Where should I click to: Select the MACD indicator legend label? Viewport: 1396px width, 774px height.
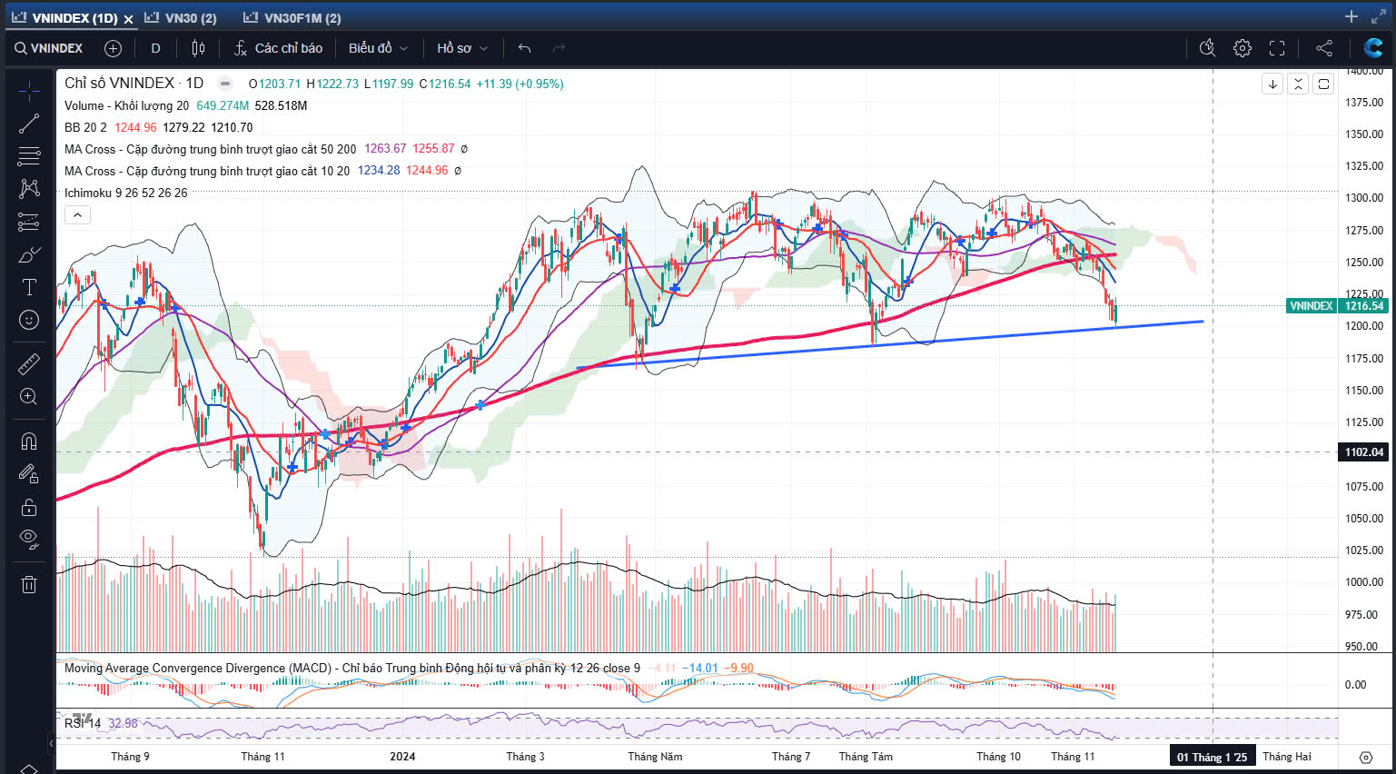pos(352,668)
